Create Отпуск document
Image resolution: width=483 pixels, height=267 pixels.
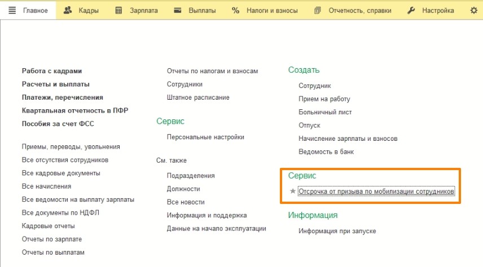(309, 125)
